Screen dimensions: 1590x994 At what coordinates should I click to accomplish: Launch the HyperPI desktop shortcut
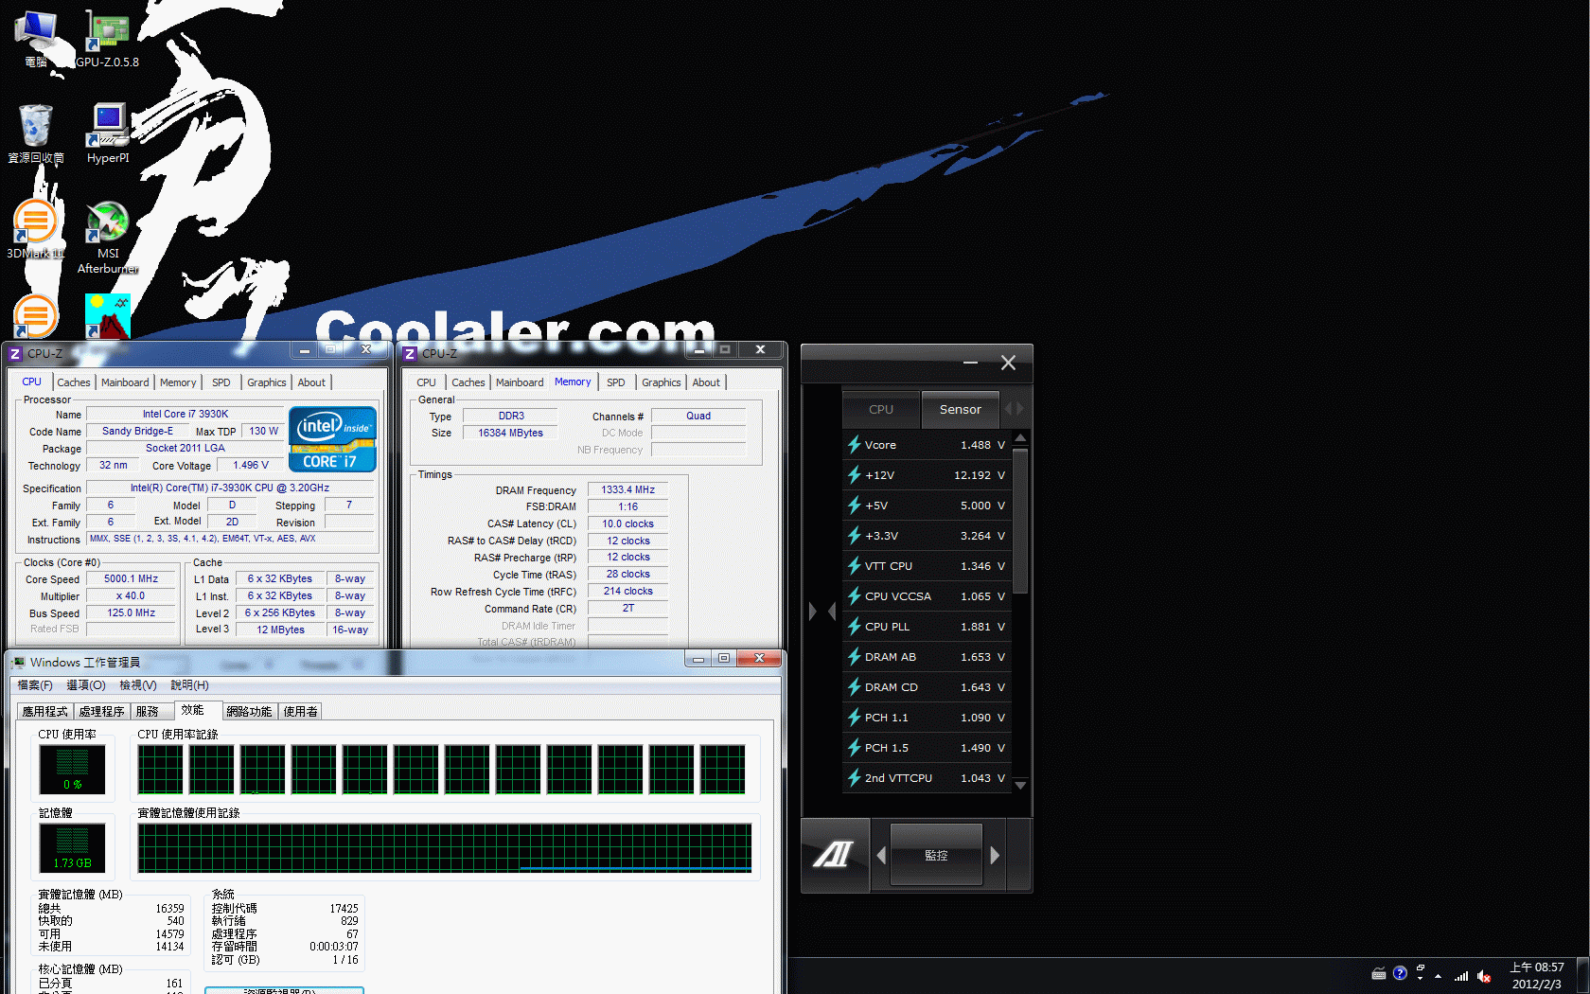pos(108,133)
